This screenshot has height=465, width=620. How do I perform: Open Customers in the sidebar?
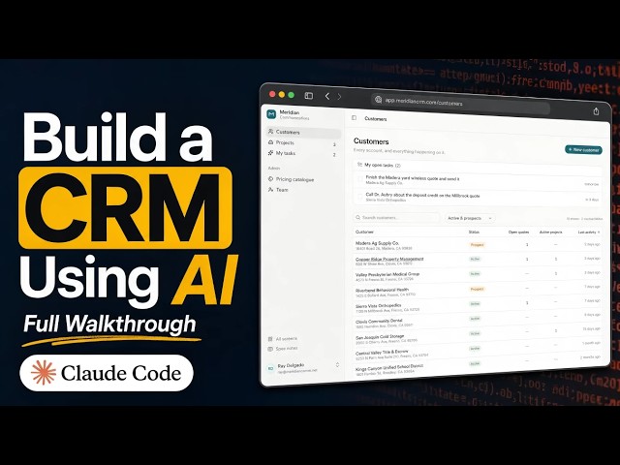303,132
